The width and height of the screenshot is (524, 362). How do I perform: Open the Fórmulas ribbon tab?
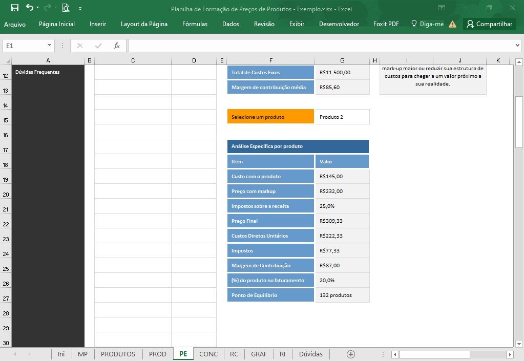coord(195,24)
